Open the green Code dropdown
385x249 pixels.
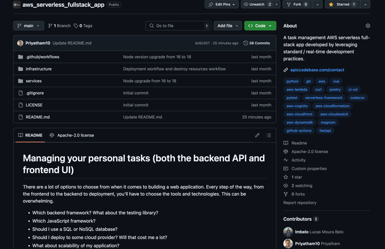260,26
